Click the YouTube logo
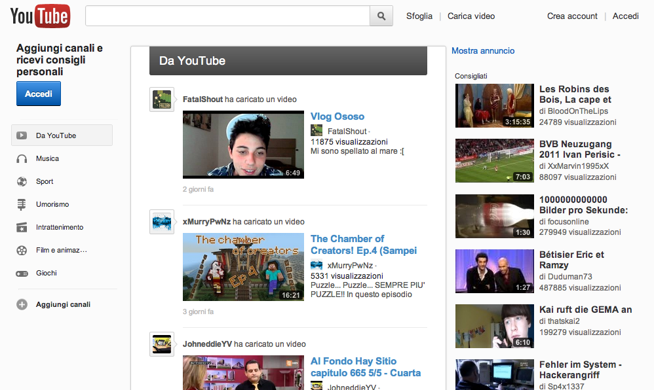The image size is (654, 390). click(40, 16)
